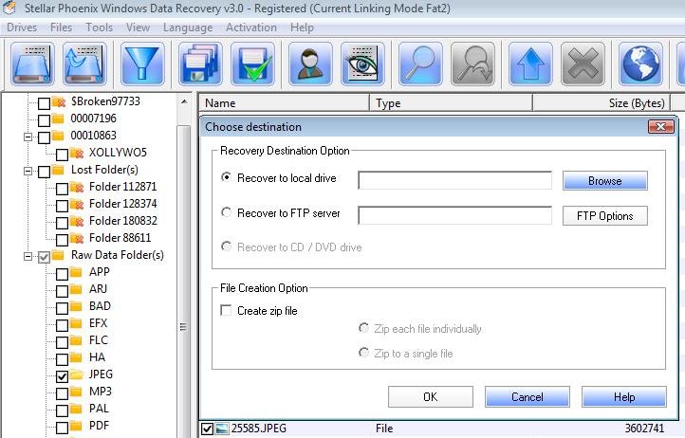Image resolution: width=685 pixels, height=438 pixels.
Task: Click the globe toolbar icon
Action: tap(640, 64)
